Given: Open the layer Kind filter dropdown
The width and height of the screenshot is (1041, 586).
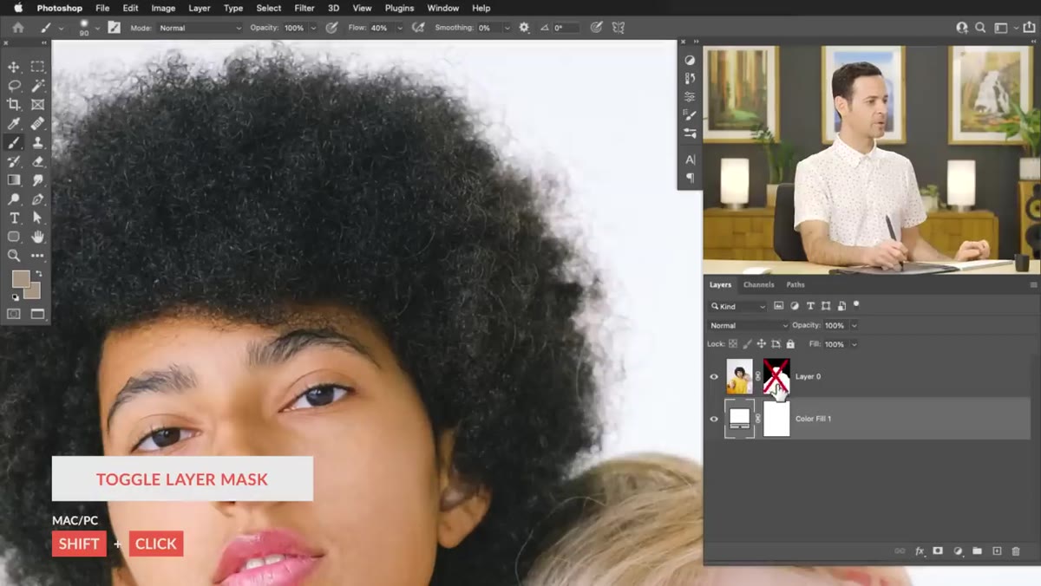Looking at the screenshot, I should pos(738,306).
